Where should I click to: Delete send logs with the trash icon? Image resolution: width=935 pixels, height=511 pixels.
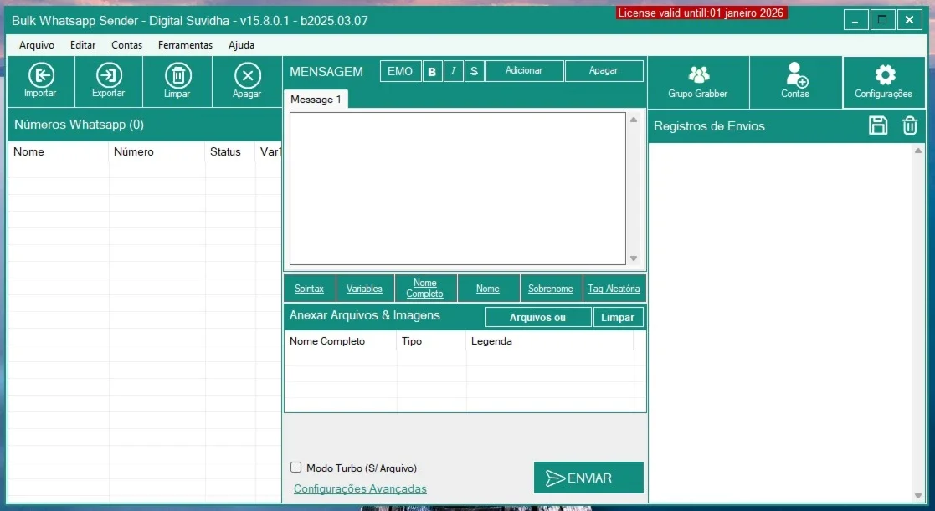pyautogui.click(x=909, y=125)
